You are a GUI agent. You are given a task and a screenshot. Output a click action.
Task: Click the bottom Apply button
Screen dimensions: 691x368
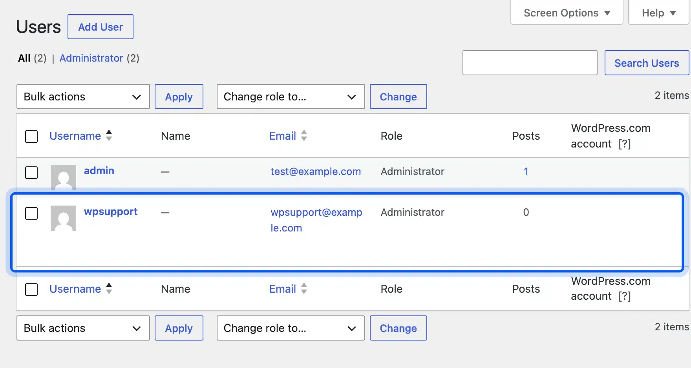[179, 328]
